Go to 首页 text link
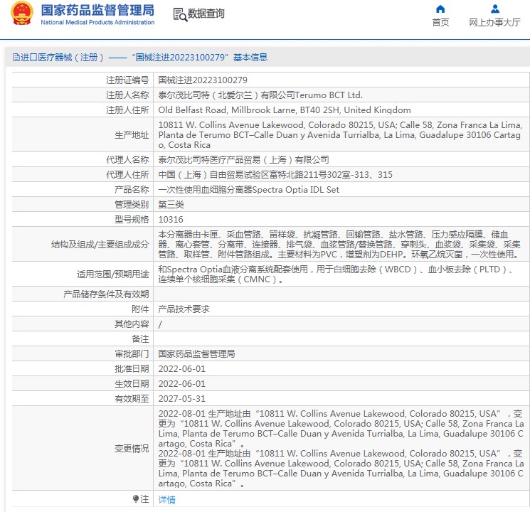Image resolution: width=530 pixels, height=512 pixels. [x=440, y=23]
